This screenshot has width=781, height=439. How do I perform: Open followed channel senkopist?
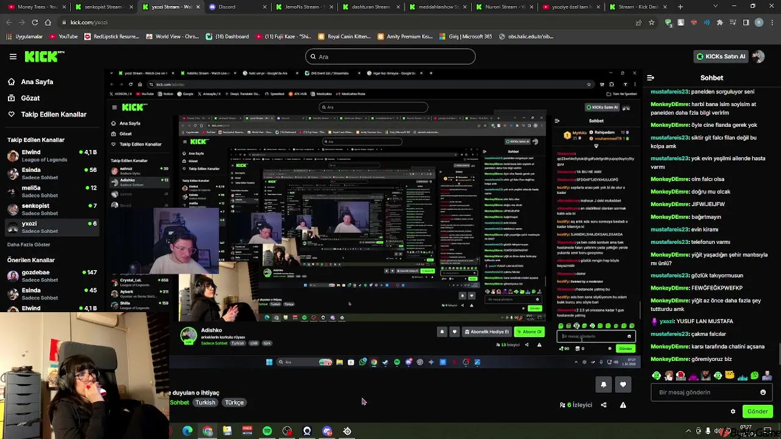pyautogui.click(x=52, y=209)
